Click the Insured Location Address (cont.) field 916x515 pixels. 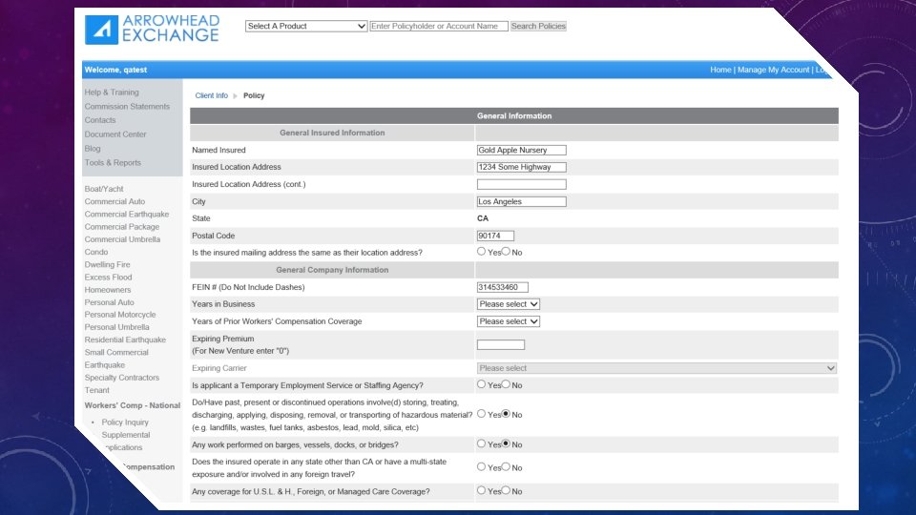[x=522, y=184]
